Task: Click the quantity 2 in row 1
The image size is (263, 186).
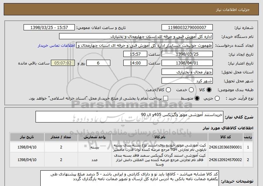Action: 61,147
